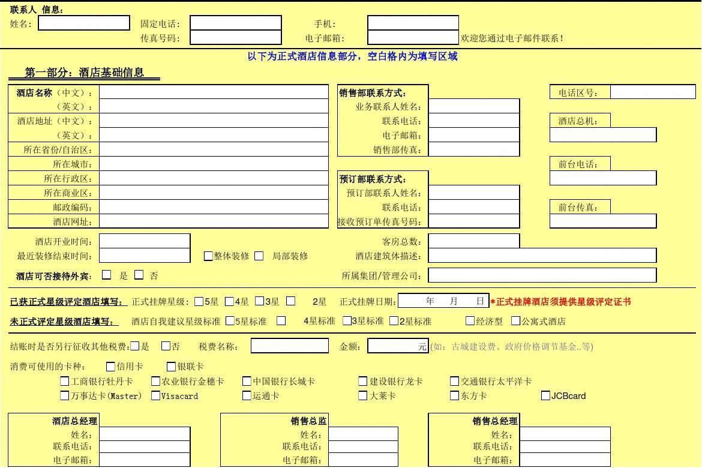The image size is (702, 468).
Task: Click the field under 前台传真
Action: [x=603, y=221]
